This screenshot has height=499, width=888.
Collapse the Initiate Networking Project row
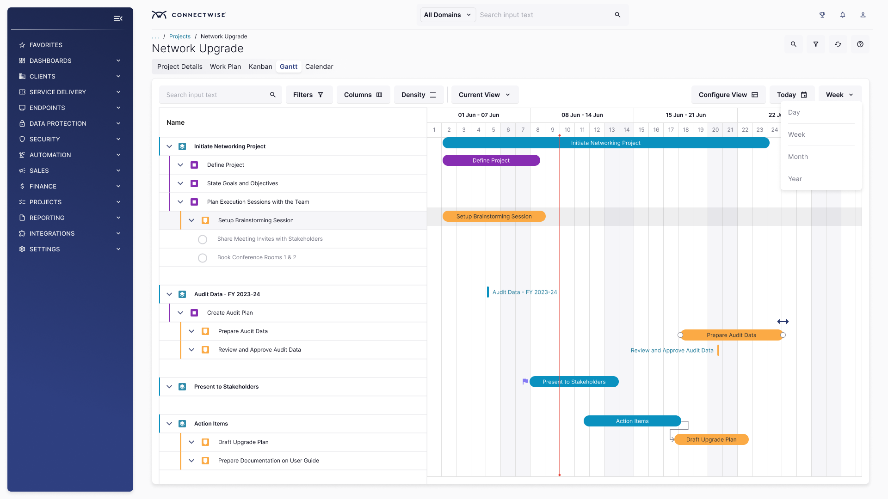169,146
